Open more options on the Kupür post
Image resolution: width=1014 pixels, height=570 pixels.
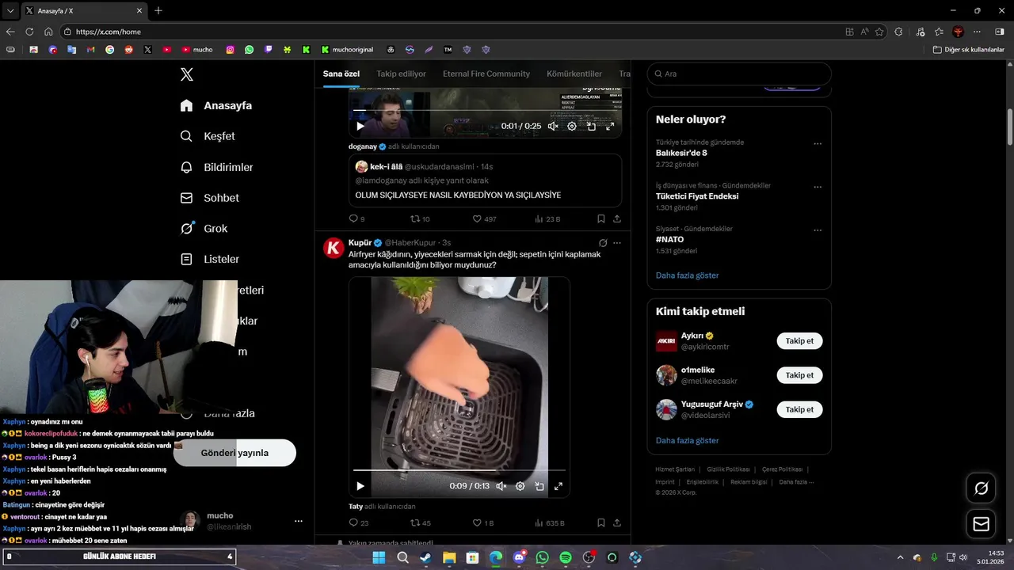pyautogui.click(x=617, y=243)
